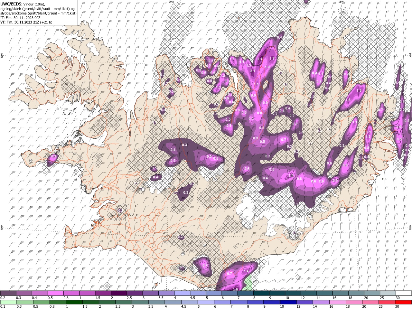This screenshot has height=309, width=412.
Task: Click the 20W longitude label
Action: pos(171,2)
